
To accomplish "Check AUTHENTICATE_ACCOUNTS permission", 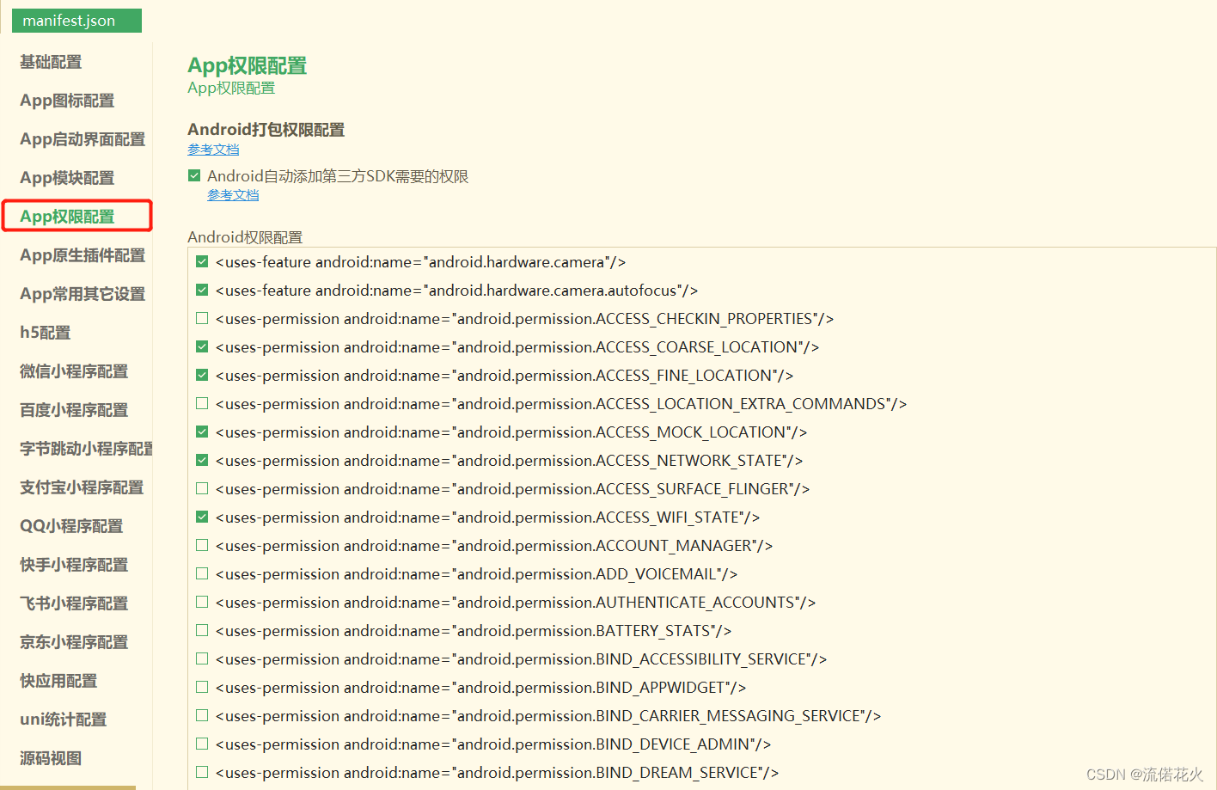I will (x=202, y=602).
